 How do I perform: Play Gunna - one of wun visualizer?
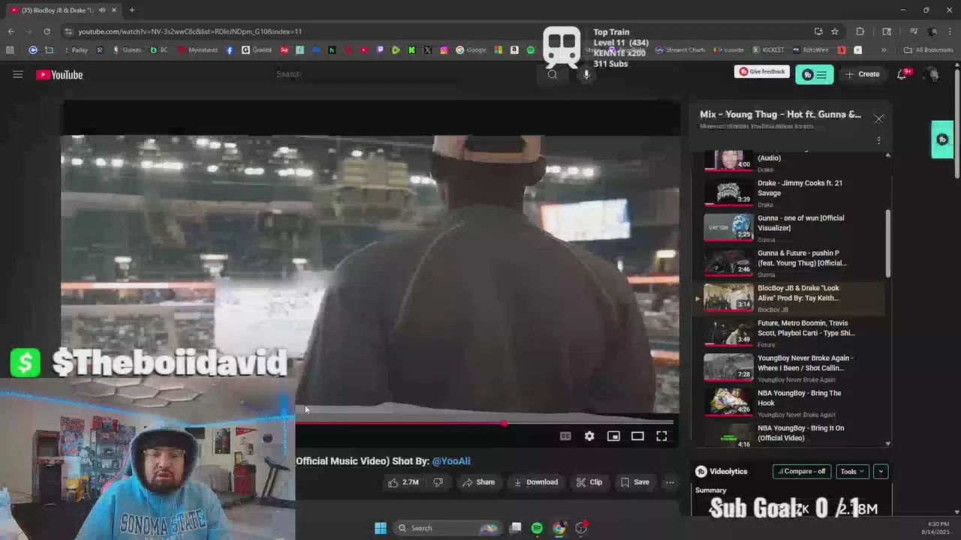point(794,228)
